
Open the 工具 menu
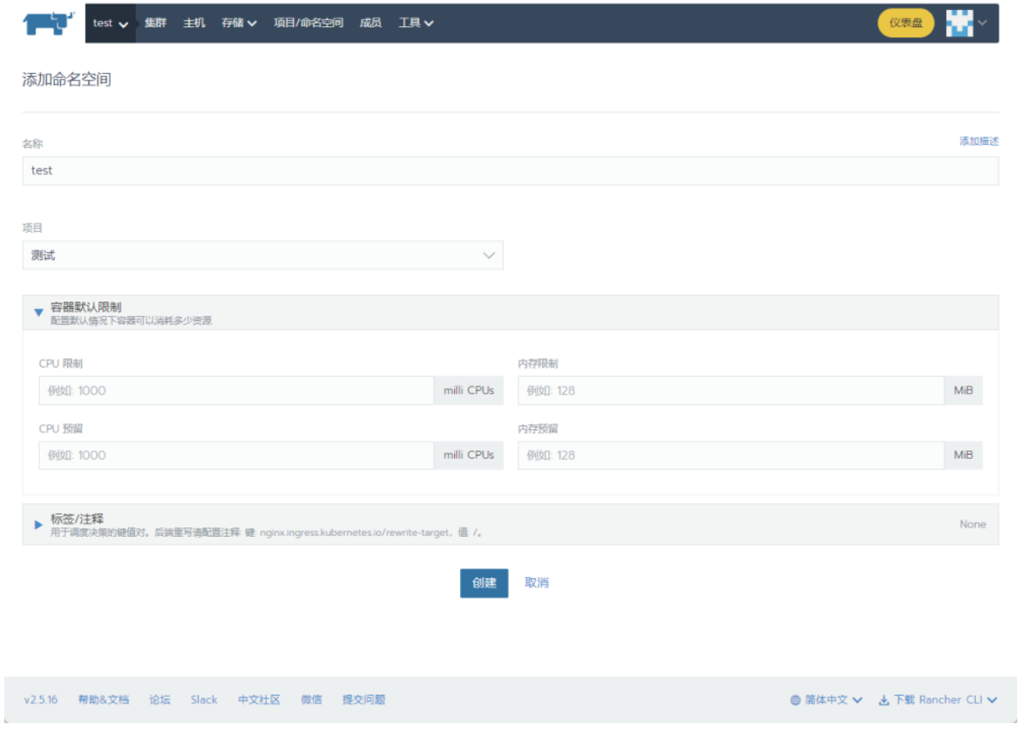(416, 24)
